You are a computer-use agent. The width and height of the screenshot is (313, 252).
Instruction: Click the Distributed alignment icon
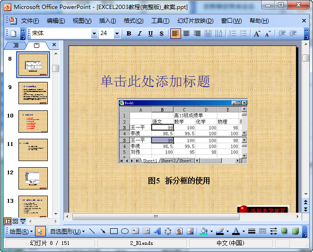[208, 34]
